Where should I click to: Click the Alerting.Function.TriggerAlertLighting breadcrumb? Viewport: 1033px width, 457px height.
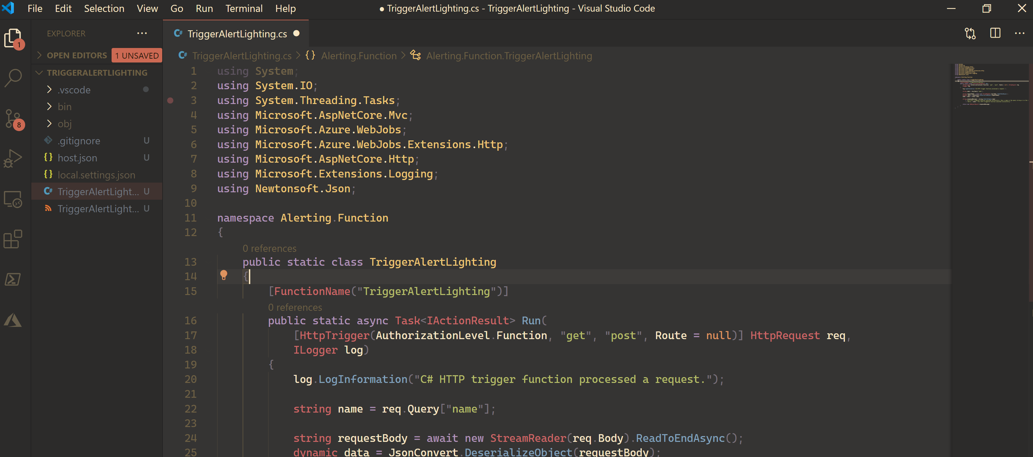(x=509, y=56)
